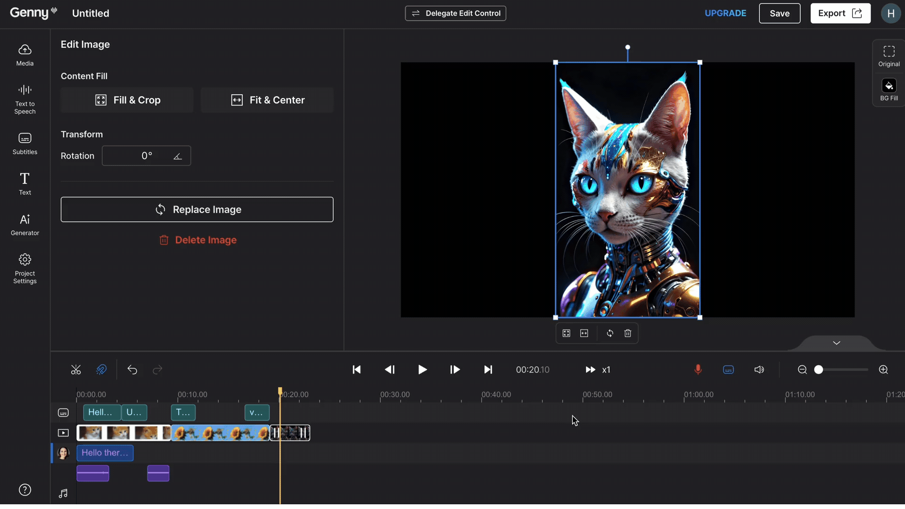The height and width of the screenshot is (509, 905).
Task: Mute audio with speaker icon
Action: 759,370
